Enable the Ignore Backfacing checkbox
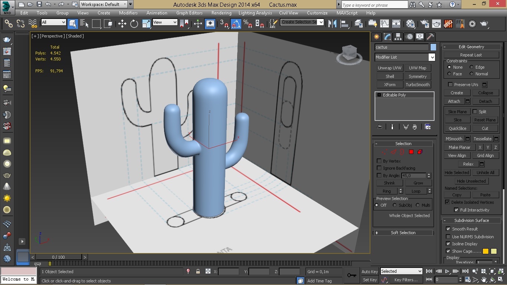The width and height of the screenshot is (507, 285). tap(379, 168)
